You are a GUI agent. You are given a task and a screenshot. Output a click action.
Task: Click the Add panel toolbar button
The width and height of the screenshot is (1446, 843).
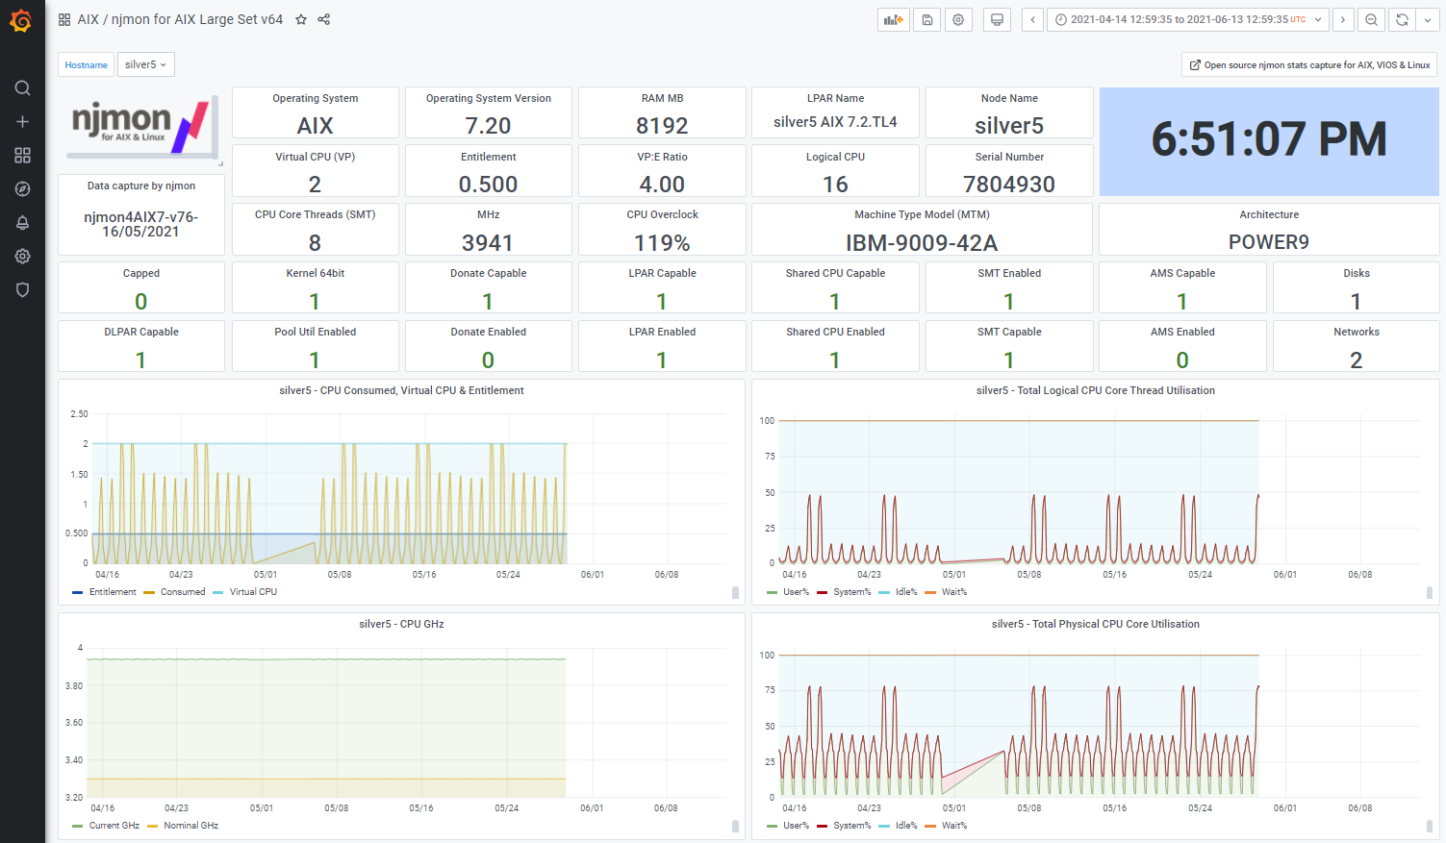click(894, 19)
